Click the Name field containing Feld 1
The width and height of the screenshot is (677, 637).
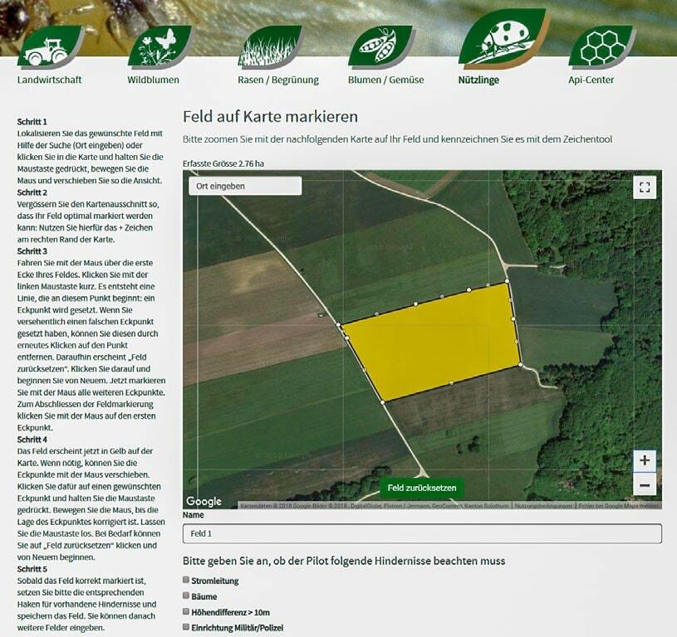point(422,533)
